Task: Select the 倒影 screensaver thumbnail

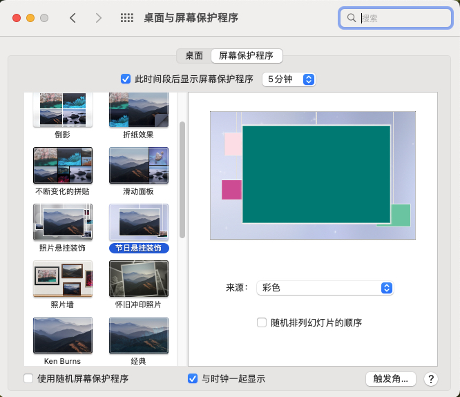Action: click(x=62, y=110)
